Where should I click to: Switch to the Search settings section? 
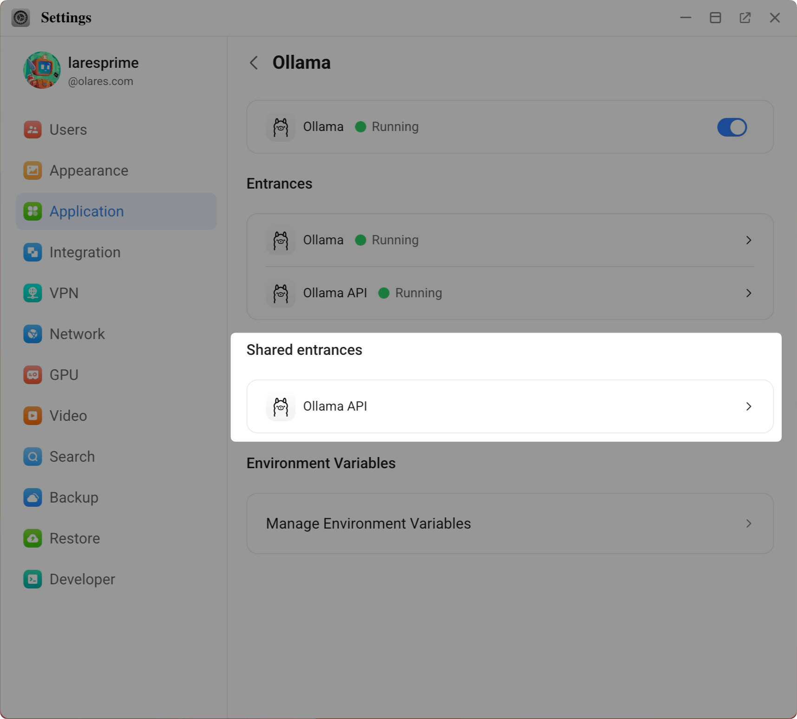[x=72, y=457]
